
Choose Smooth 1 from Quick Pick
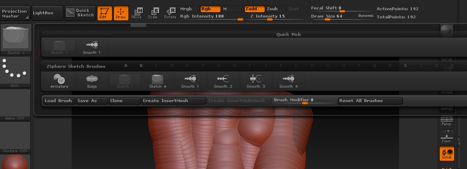tap(92, 47)
